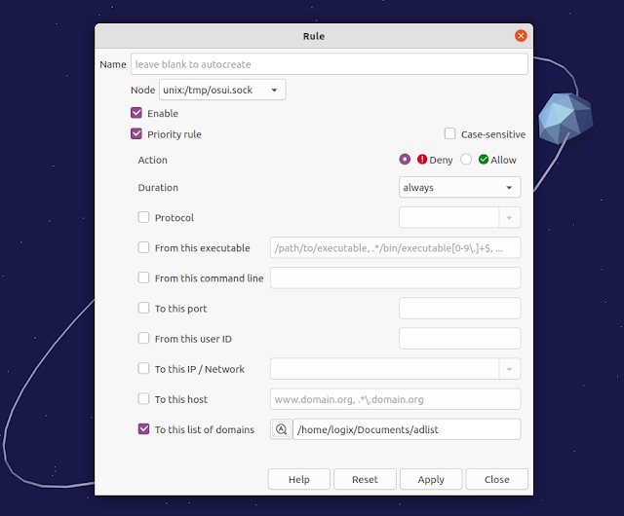Expand the To this IP / Network dropdown
The height and width of the screenshot is (516, 624).
point(395,369)
